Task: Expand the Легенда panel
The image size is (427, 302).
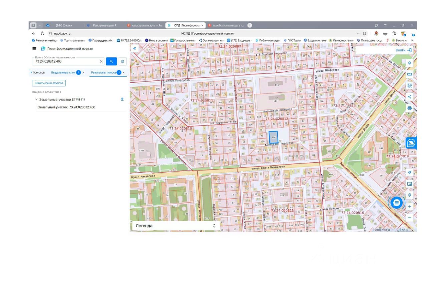Action: (214, 226)
